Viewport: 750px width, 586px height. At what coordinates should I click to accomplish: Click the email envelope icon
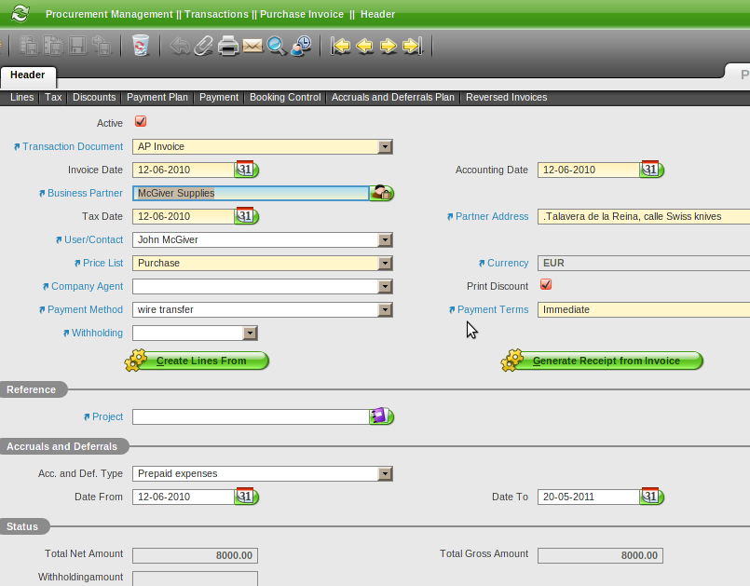(x=252, y=46)
